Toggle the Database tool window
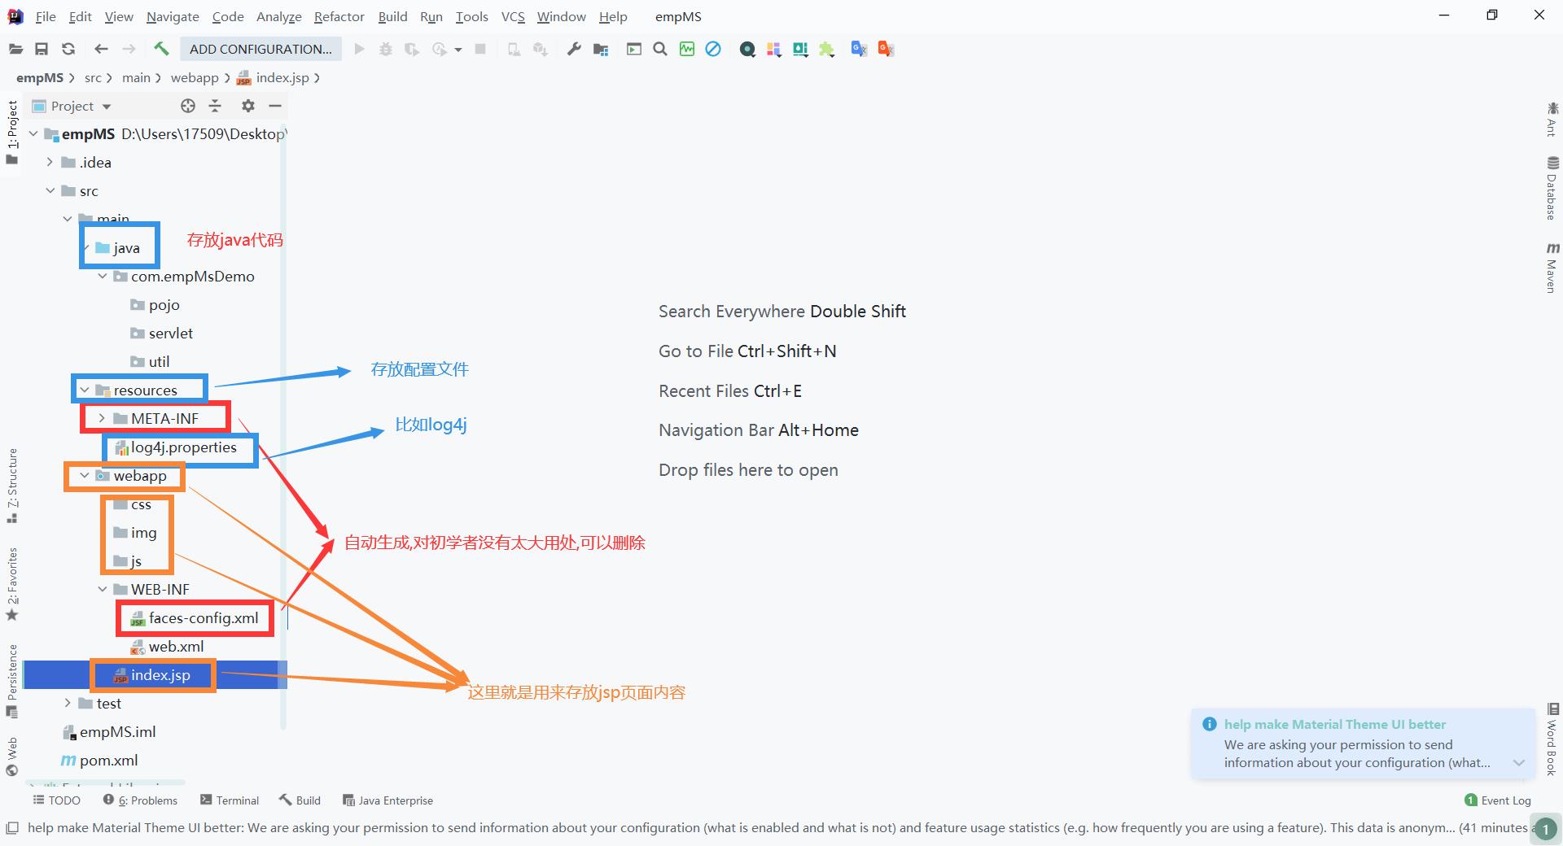The height and width of the screenshot is (846, 1563). pyautogui.click(x=1552, y=188)
